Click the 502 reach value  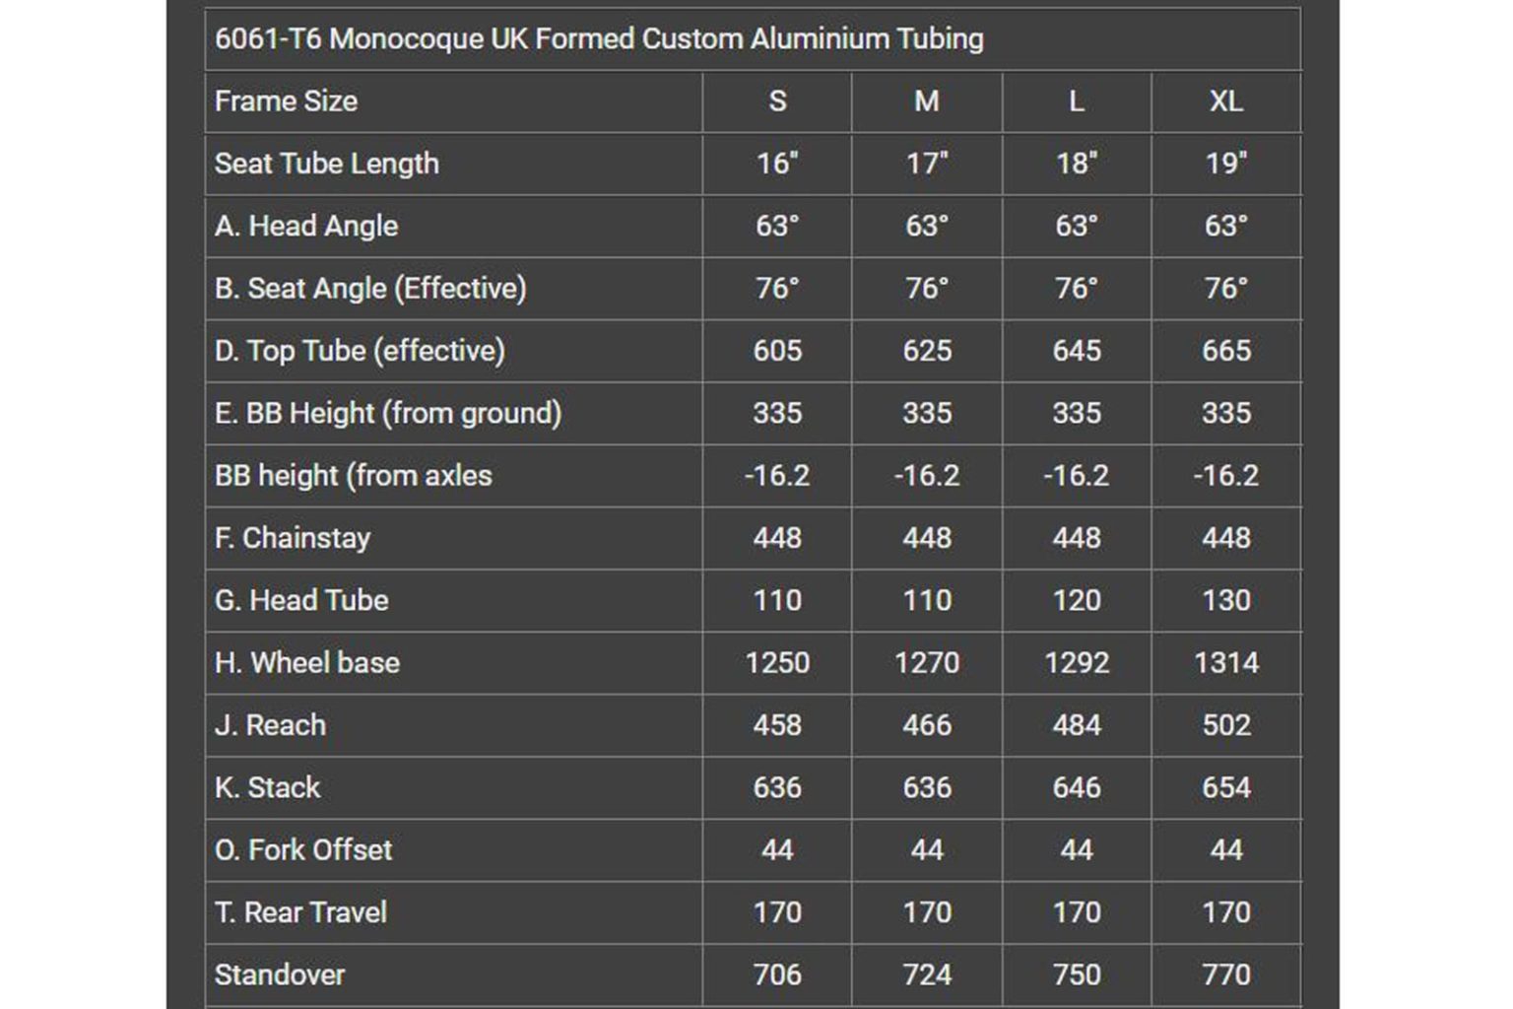1225,725
